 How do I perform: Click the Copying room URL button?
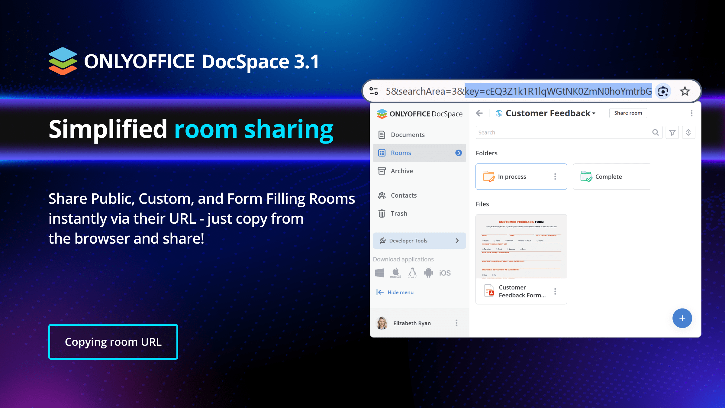point(113,342)
